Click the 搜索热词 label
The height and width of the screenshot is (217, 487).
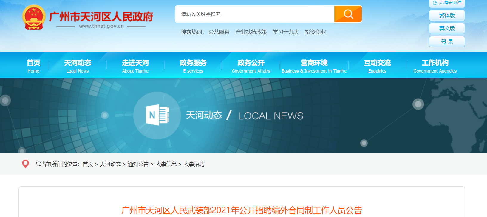pos(192,32)
